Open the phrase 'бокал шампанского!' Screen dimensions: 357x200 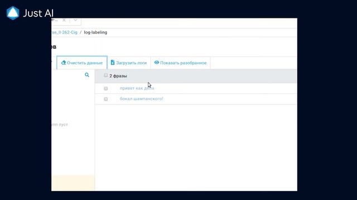tap(141, 99)
